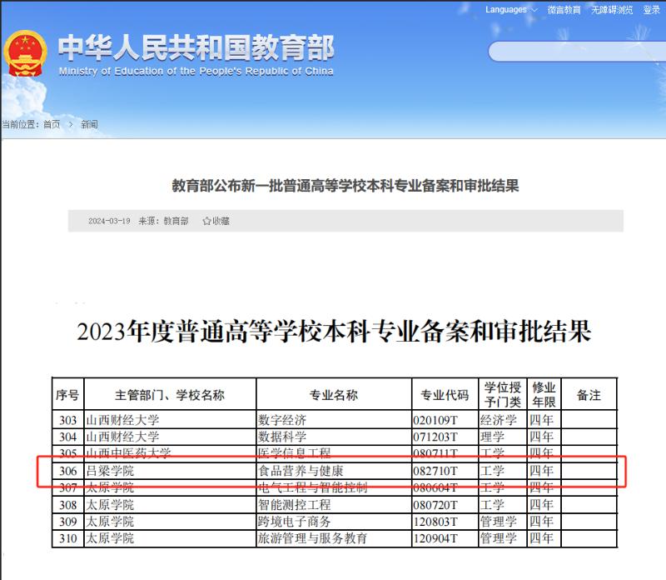This screenshot has width=666, height=580.
Task: Open the 微言教育 link
Action: [564, 10]
